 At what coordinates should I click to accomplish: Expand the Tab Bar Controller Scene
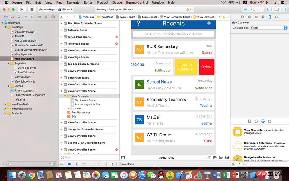tap(61, 64)
